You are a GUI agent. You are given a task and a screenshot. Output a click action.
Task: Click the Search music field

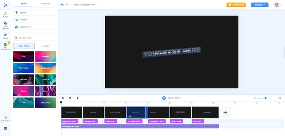click(x=35, y=38)
